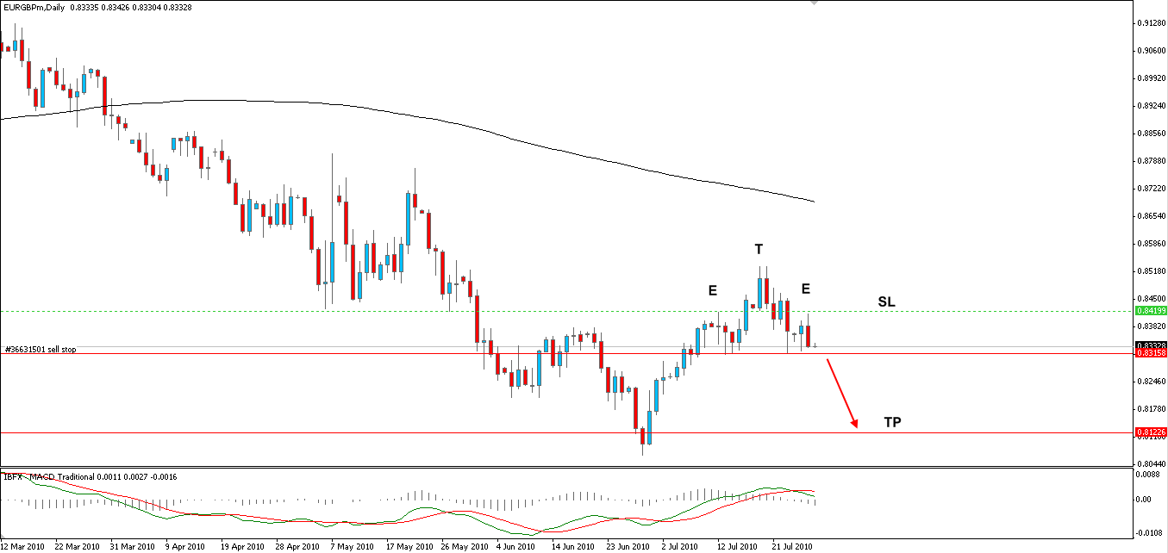Click the 0.88560 price scale value
Screen dimensions: 1168x553
coord(1152,134)
